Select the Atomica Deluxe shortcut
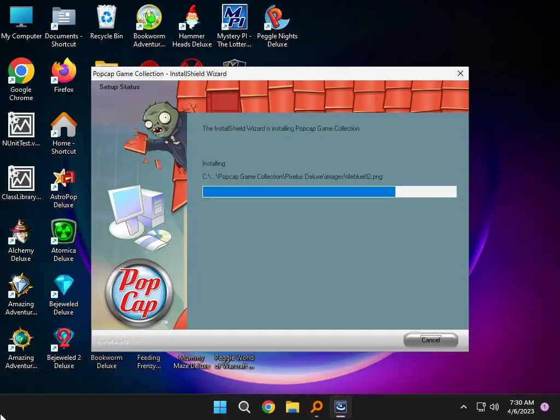Screen dimensions: 560x420 click(63, 241)
